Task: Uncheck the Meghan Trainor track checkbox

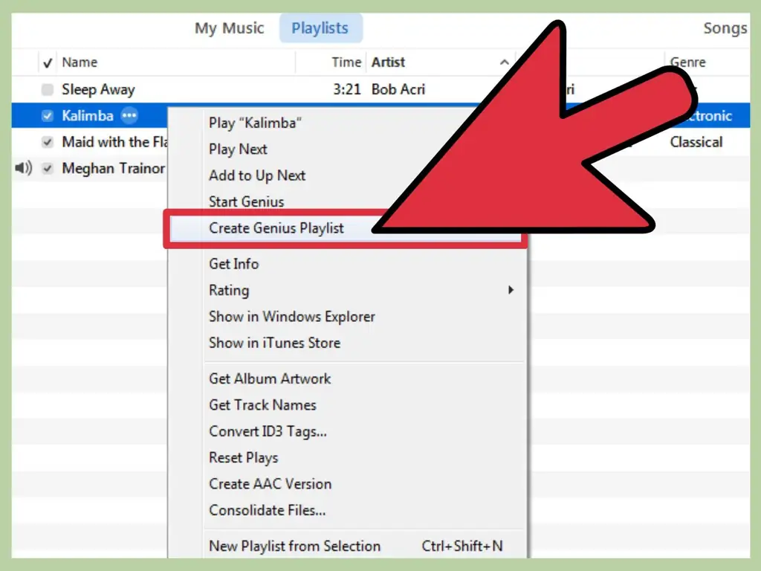Action: (47, 168)
